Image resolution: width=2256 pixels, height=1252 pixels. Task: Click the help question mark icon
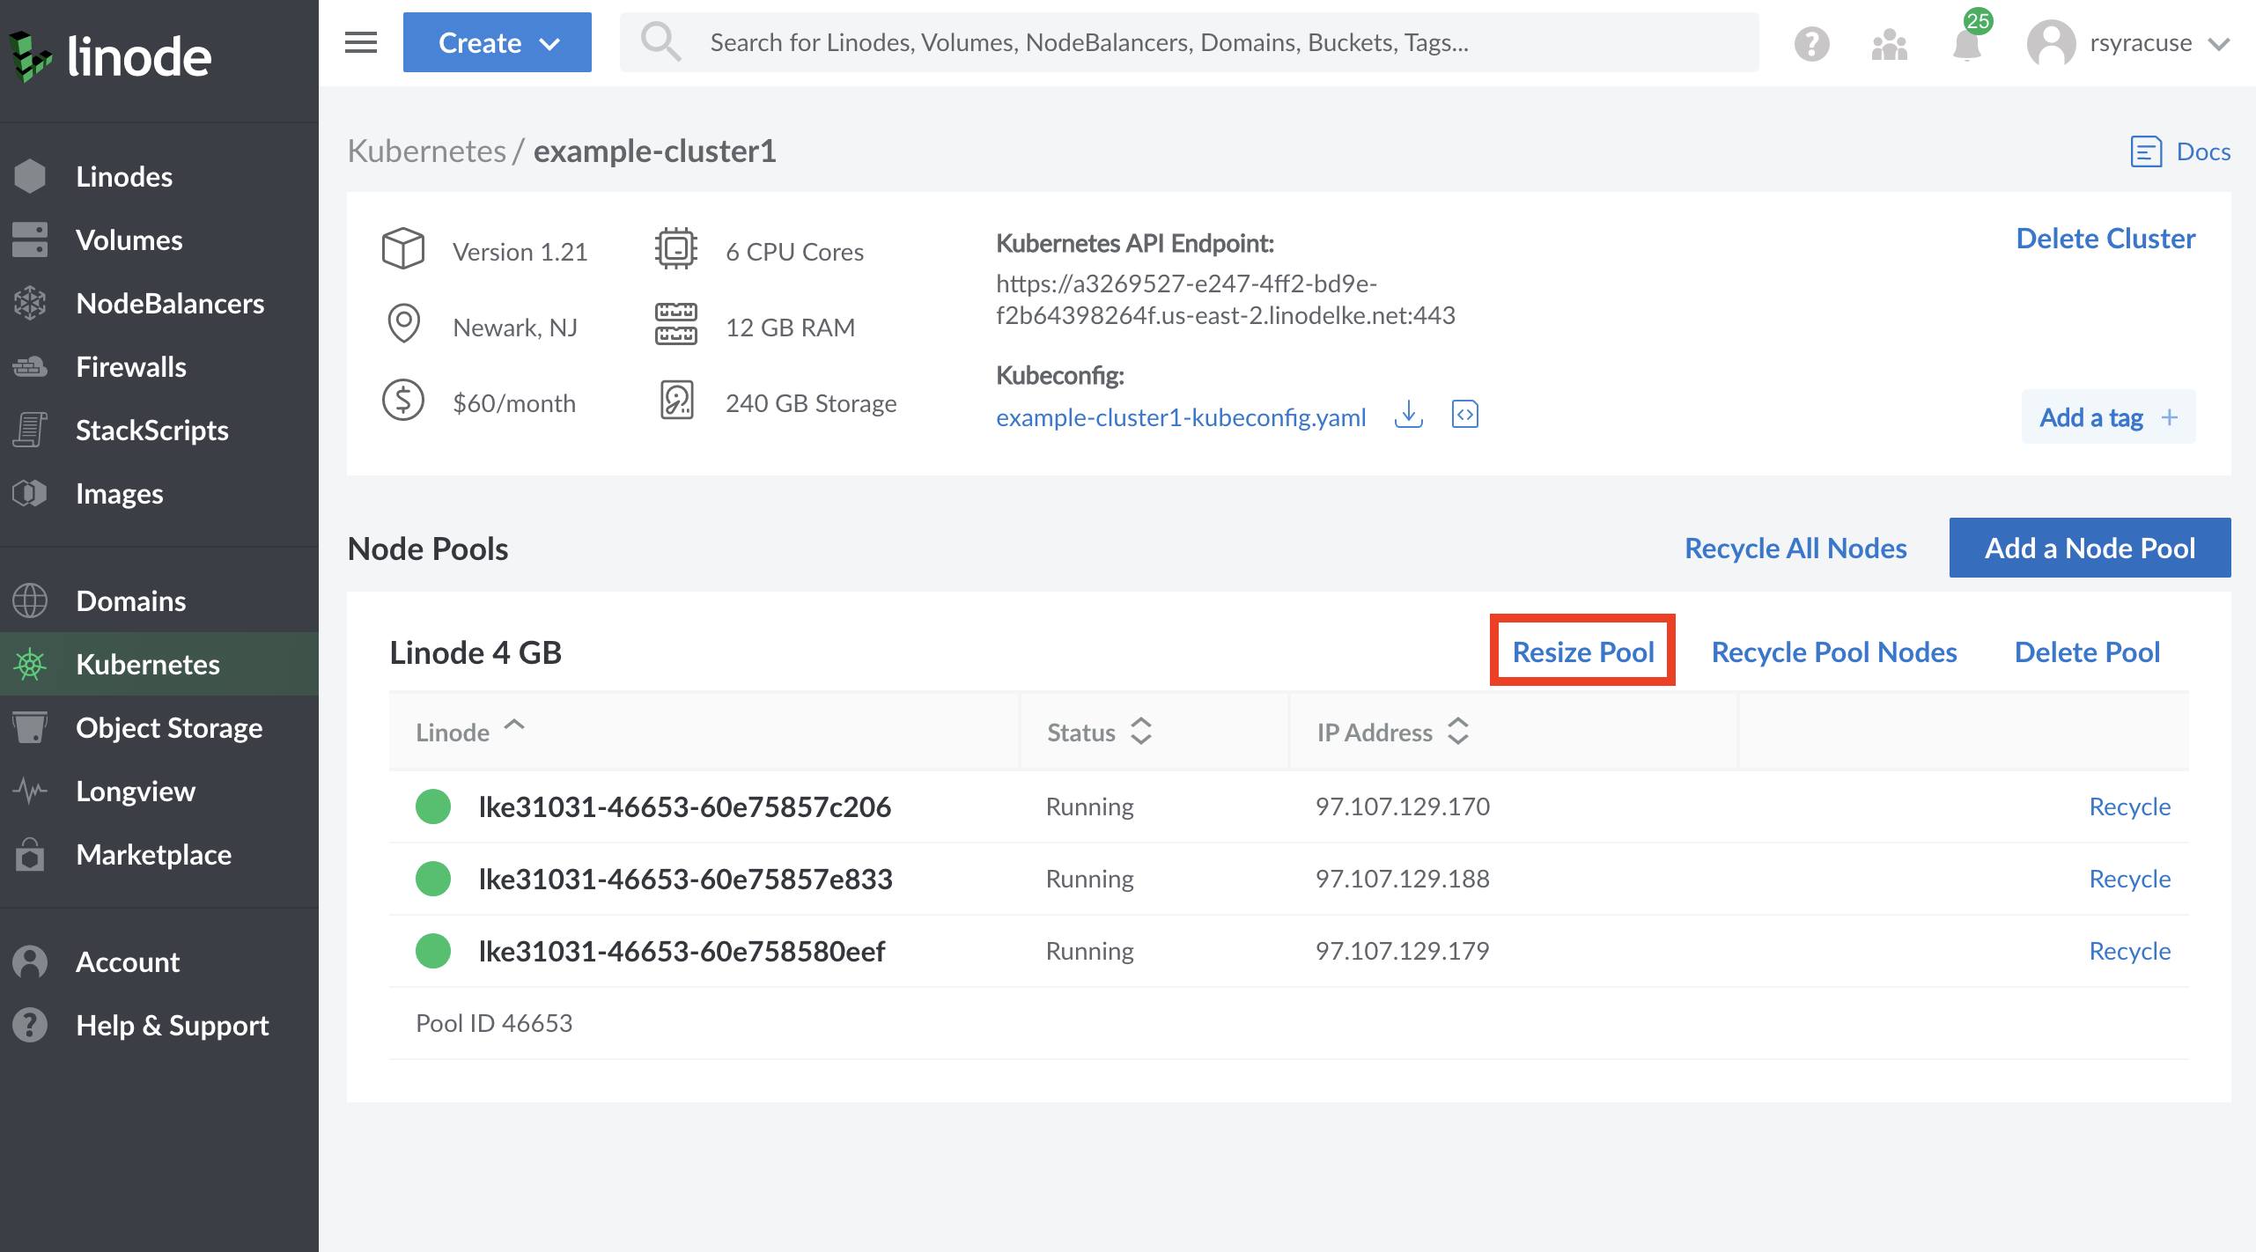[x=1811, y=42]
